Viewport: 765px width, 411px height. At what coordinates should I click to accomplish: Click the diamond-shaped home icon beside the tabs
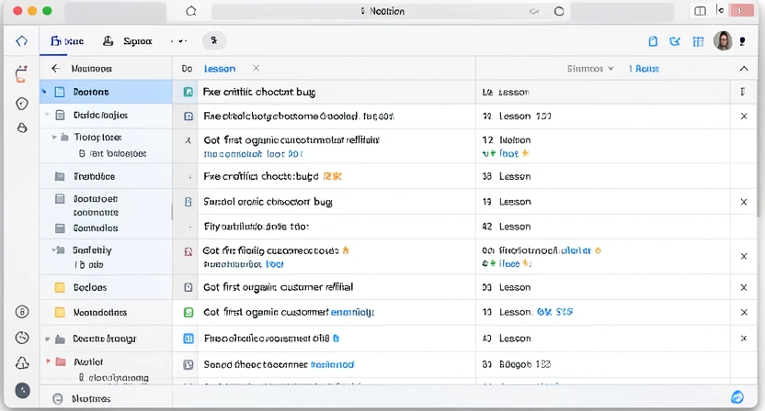point(21,41)
